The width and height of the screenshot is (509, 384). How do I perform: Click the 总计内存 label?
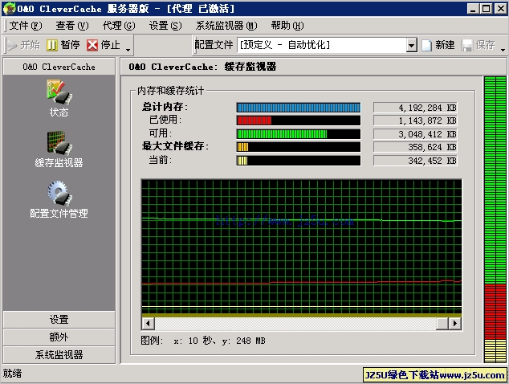click(x=165, y=107)
